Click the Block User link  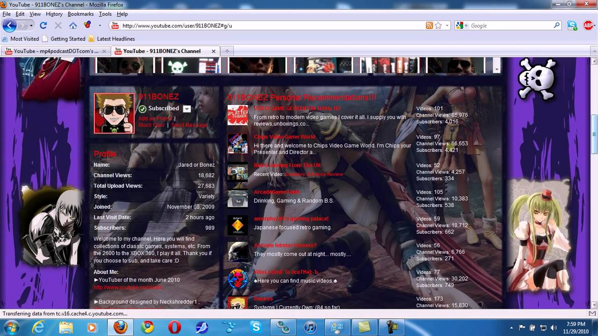tap(152, 125)
